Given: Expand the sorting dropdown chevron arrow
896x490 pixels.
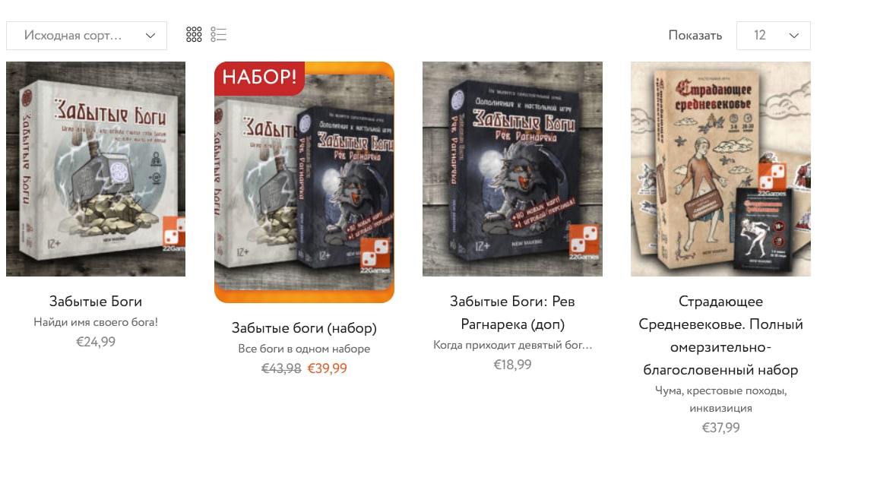Looking at the screenshot, I should click(150, 36).
